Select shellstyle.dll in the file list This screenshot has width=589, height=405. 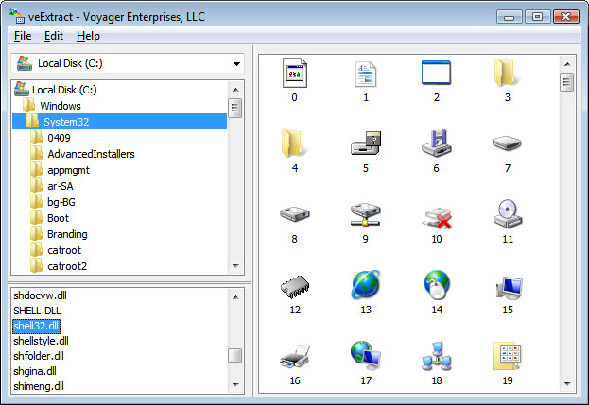41,341
